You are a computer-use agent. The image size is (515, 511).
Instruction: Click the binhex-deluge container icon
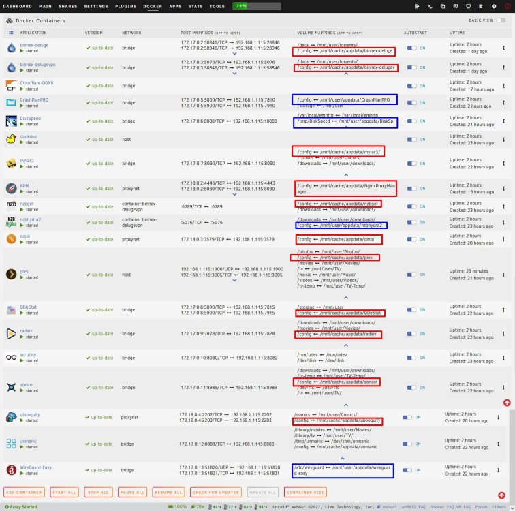[x=12, y=48]
